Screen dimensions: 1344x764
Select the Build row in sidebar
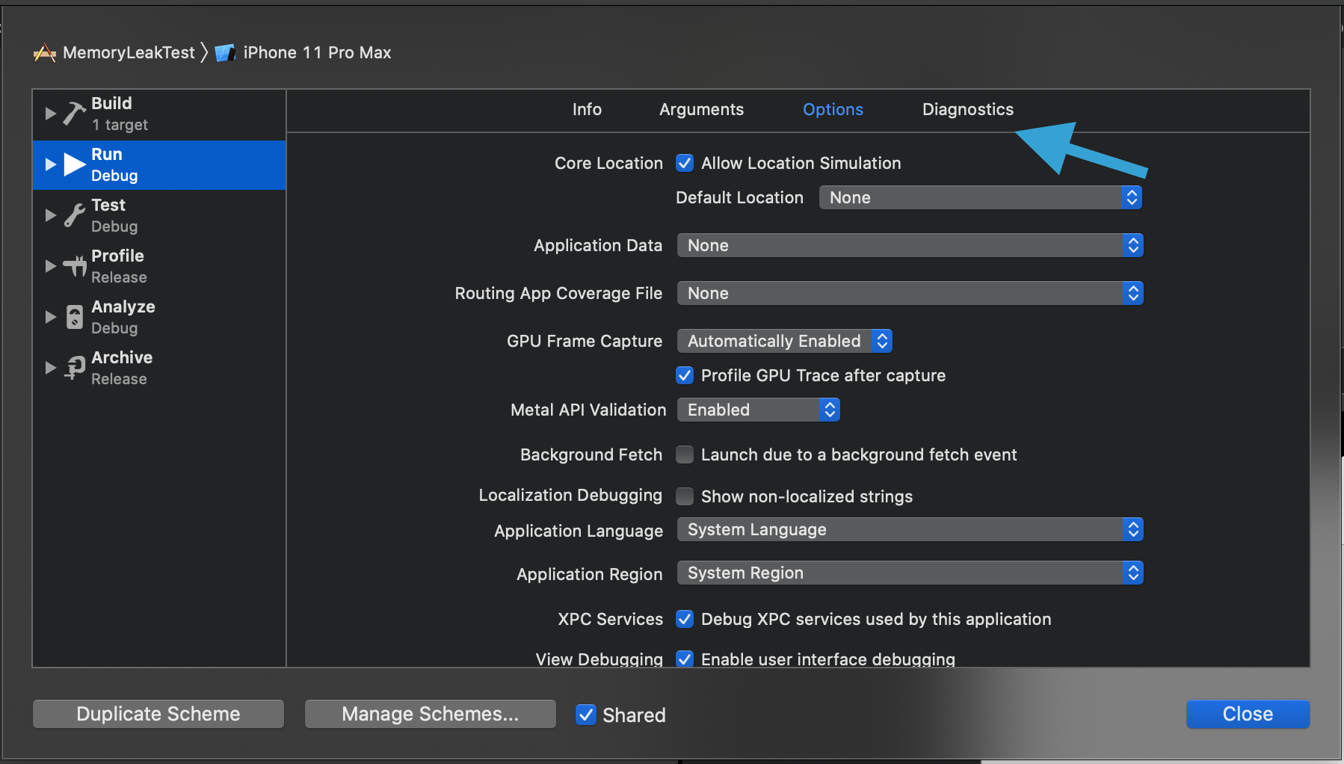point(159,114)
